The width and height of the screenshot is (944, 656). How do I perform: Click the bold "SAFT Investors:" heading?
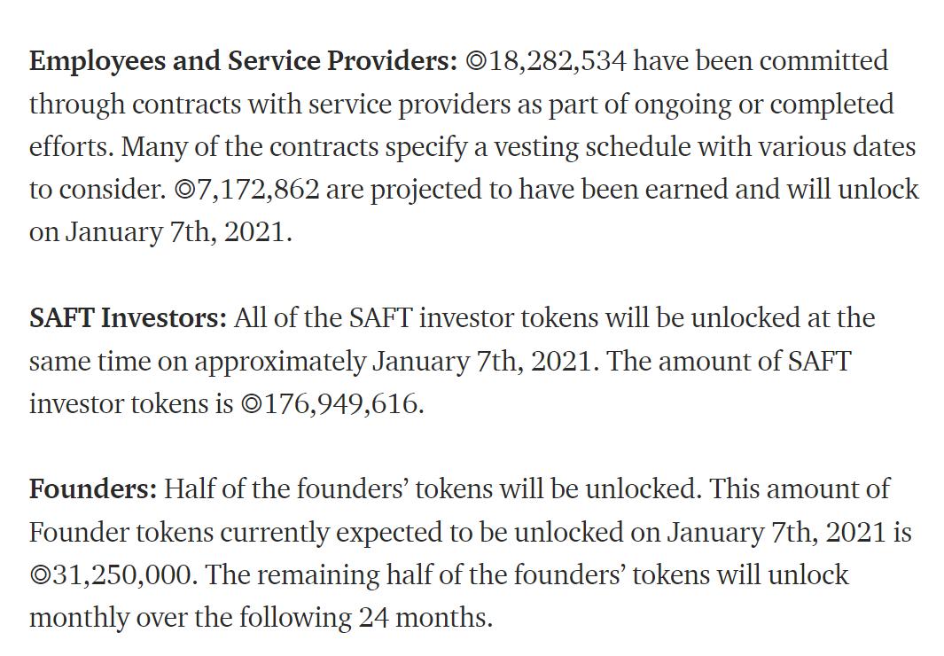(128, 318)
